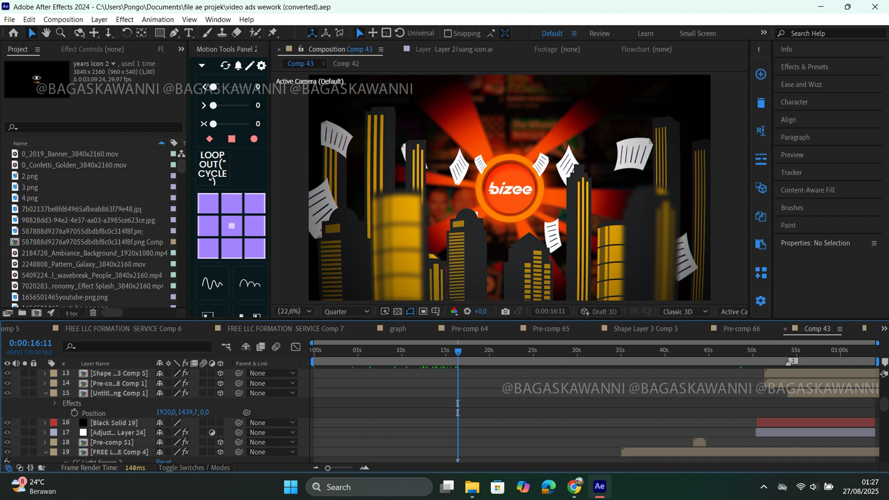The height and width of the screenshot is (500, 889).
Task: Show more workspaces chevron
Action: pyautogui.click(x=764, y=32)
